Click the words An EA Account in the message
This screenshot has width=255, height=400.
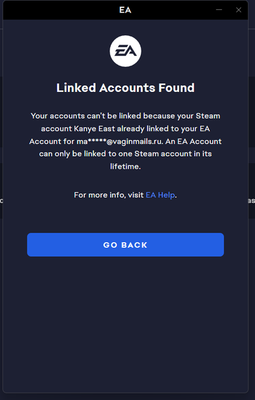click(194, 141)
